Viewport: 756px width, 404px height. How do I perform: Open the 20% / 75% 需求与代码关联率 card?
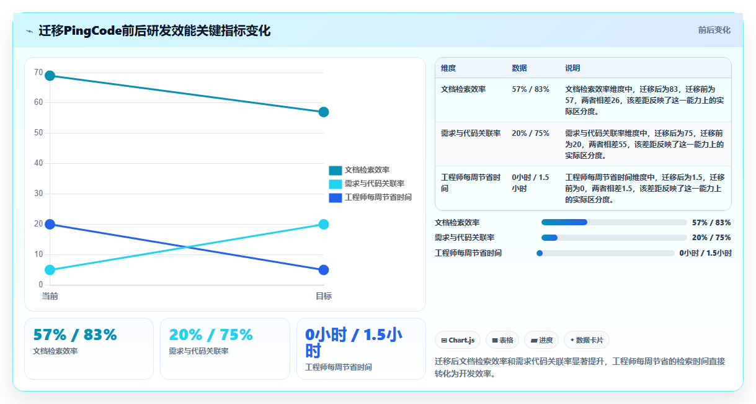[225, 349]
